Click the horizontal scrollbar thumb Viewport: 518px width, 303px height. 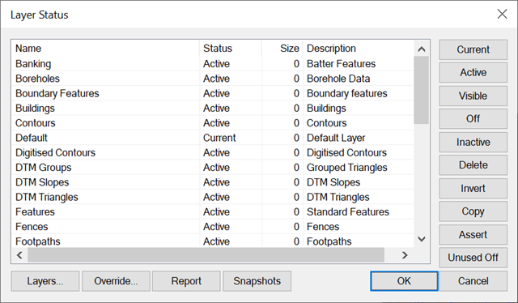coord(206,255)
